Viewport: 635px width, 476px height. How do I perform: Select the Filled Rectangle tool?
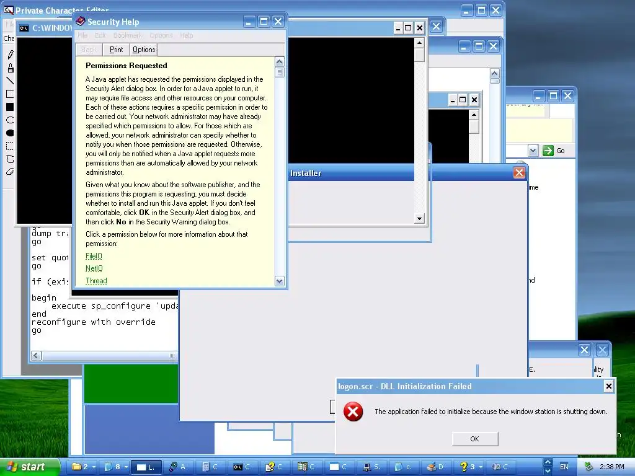[x=10, y=107]
